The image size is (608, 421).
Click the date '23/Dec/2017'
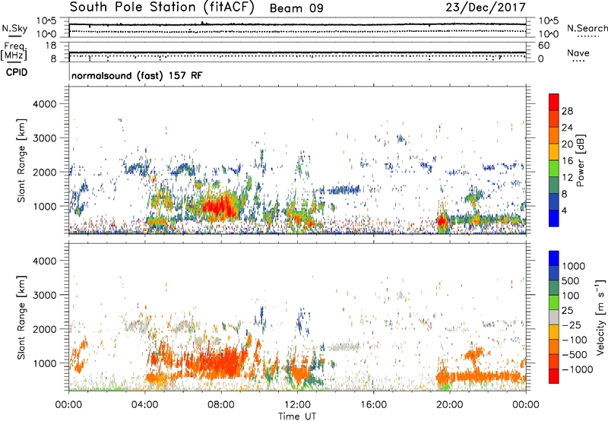click(486, 7)
